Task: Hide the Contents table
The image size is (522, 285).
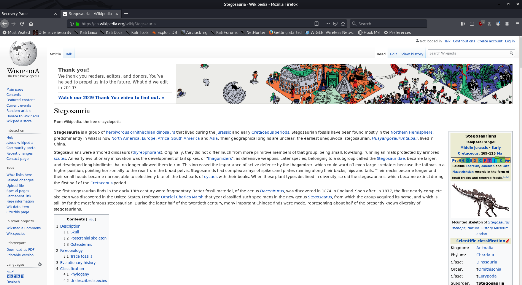Action: 91,220
